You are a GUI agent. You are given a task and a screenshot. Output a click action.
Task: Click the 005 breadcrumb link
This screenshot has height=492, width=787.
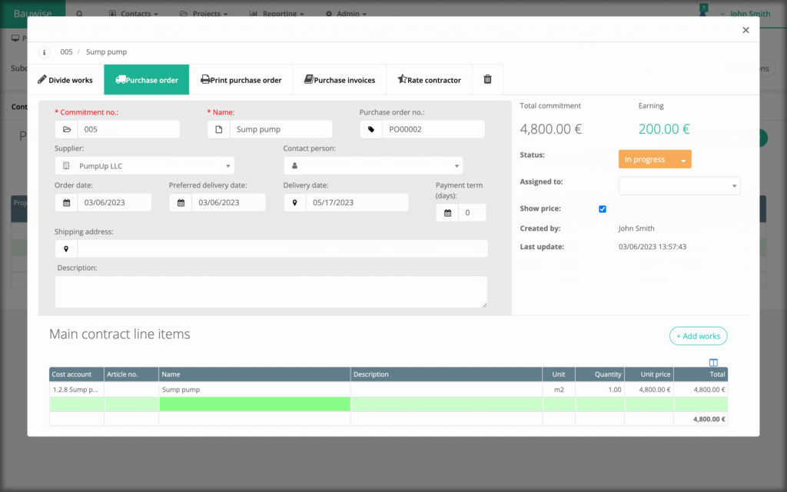[66, 52]
